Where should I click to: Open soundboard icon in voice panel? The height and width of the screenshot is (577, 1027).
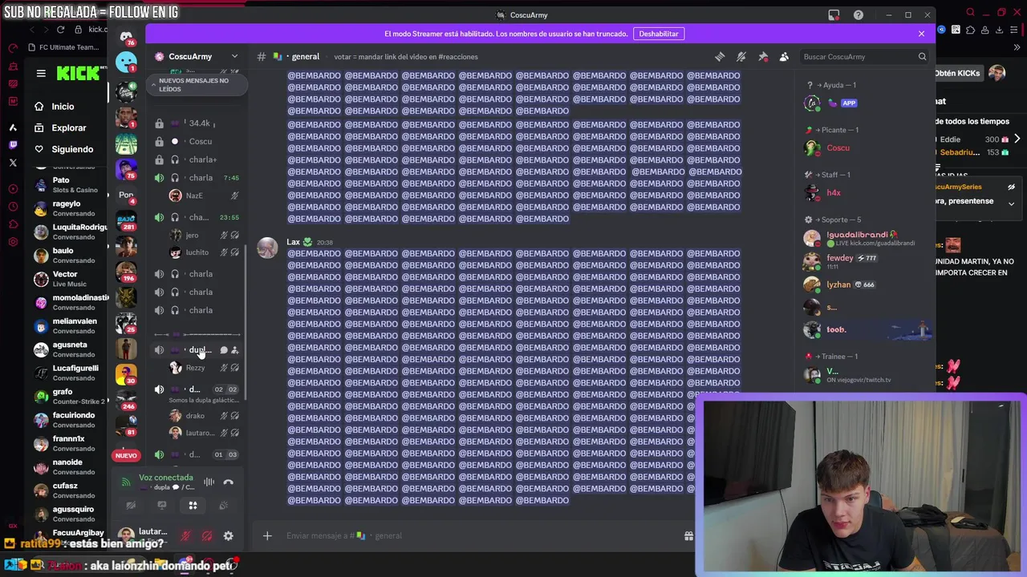(x=224, y=506)
